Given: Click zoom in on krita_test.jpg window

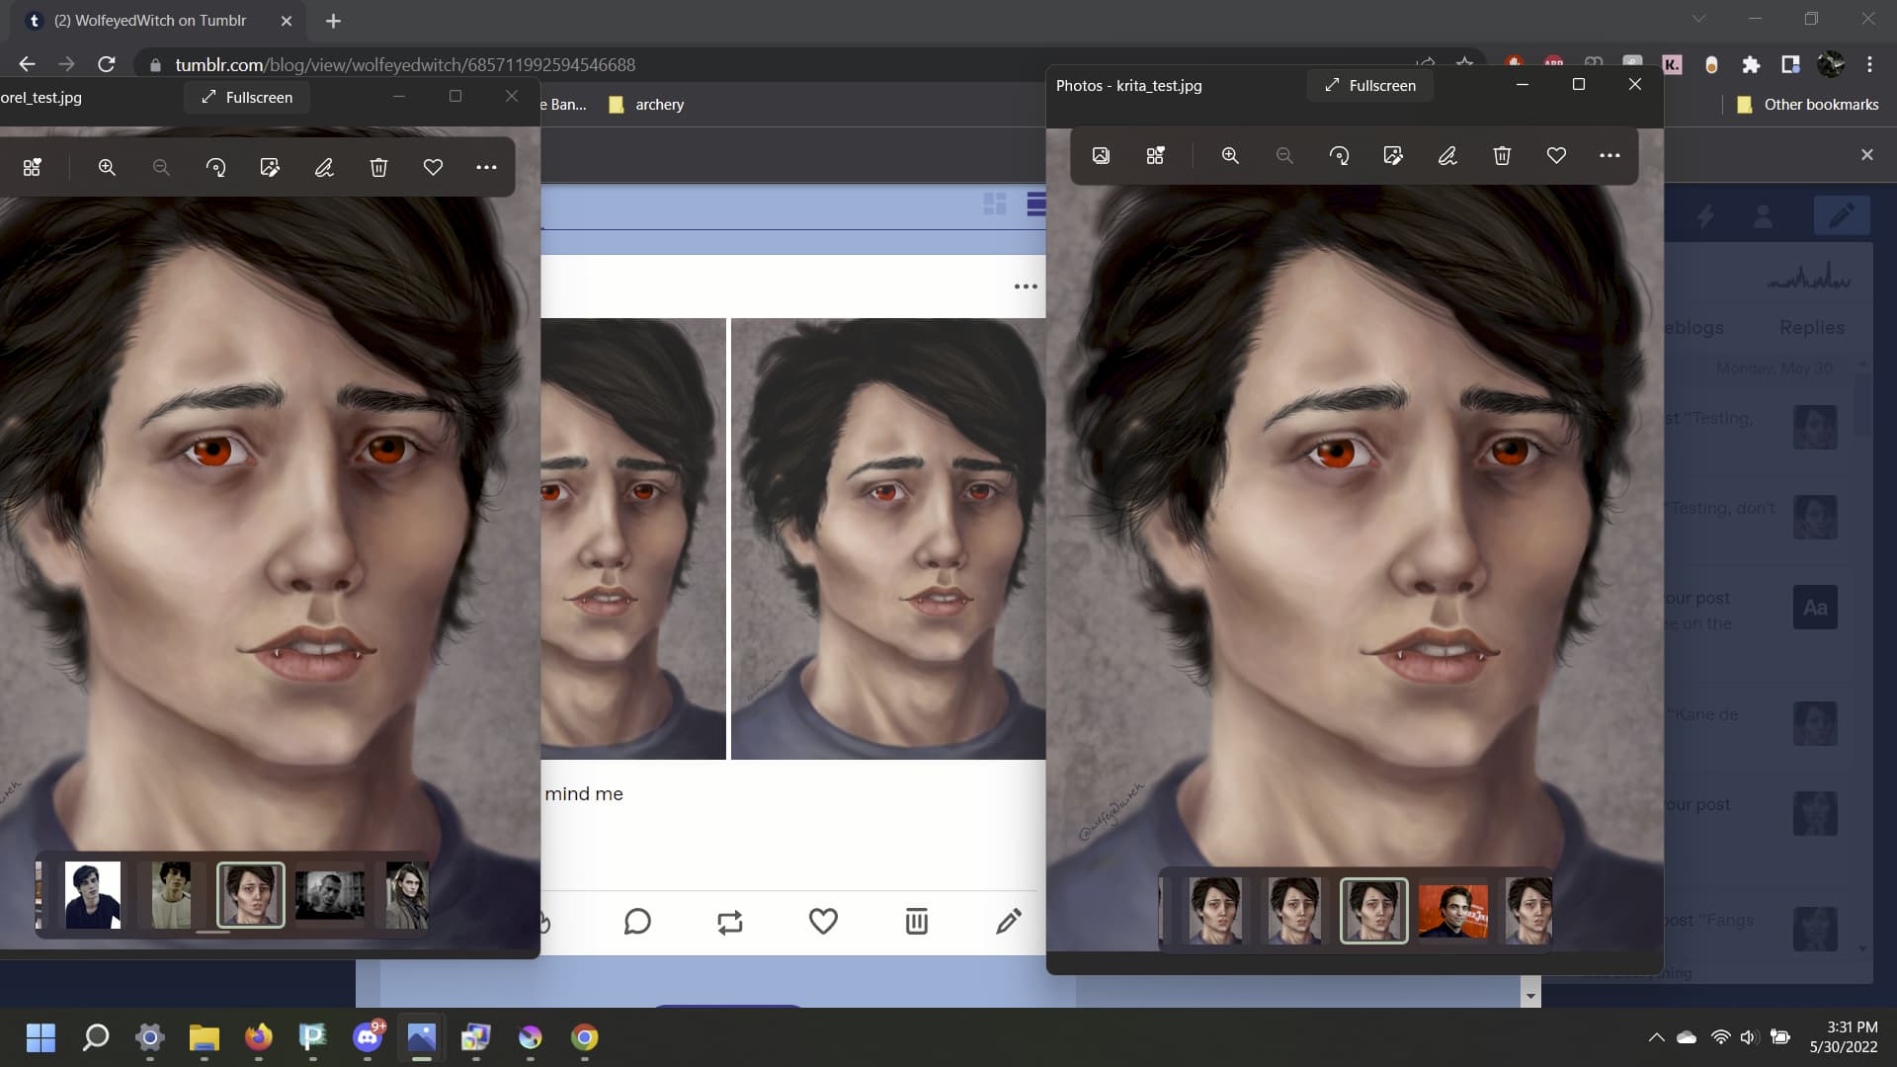Looking at the screenshot, I should tap(1230, 156).
